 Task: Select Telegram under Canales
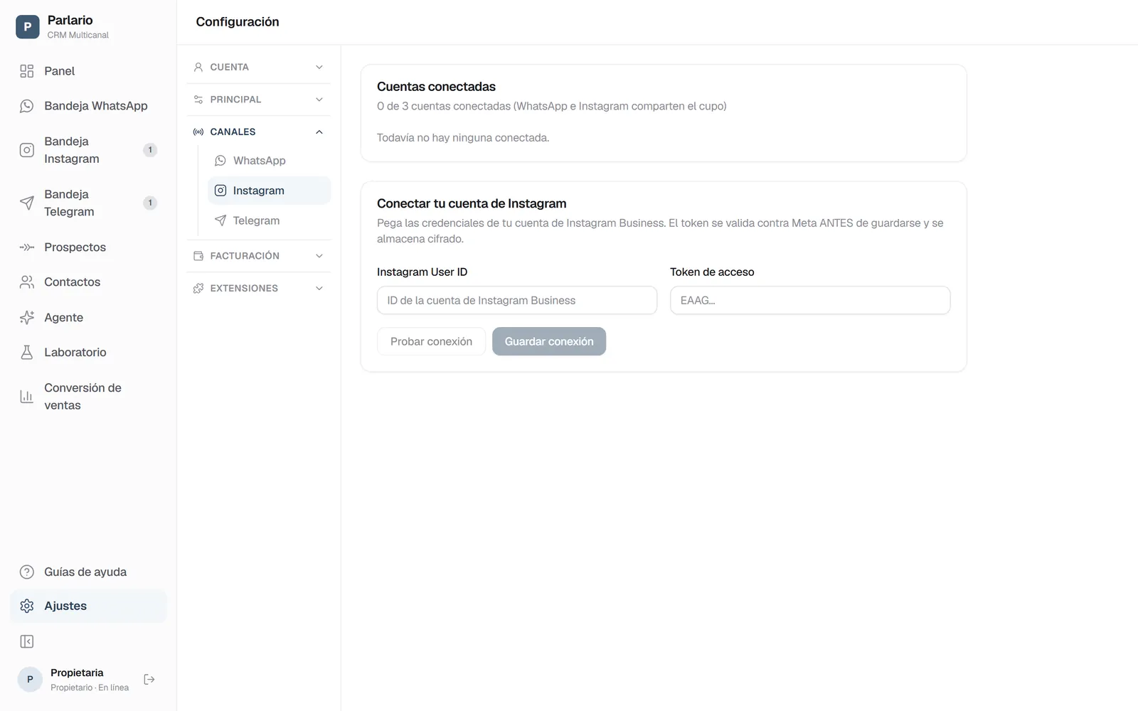tap(269, 220)
